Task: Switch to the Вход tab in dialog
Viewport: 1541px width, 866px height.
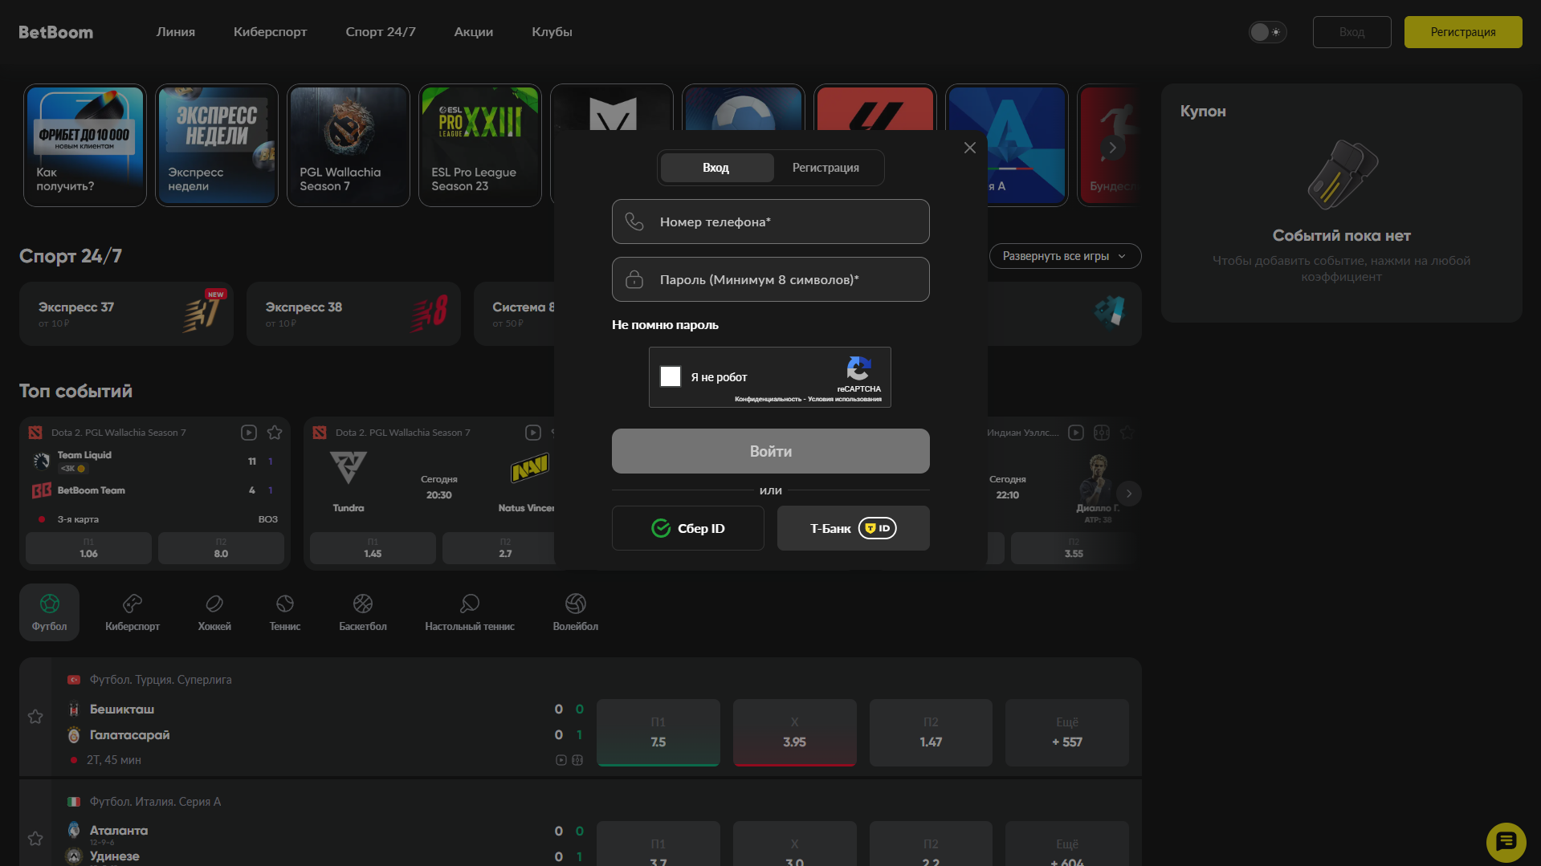Action: tap(715, 168)
